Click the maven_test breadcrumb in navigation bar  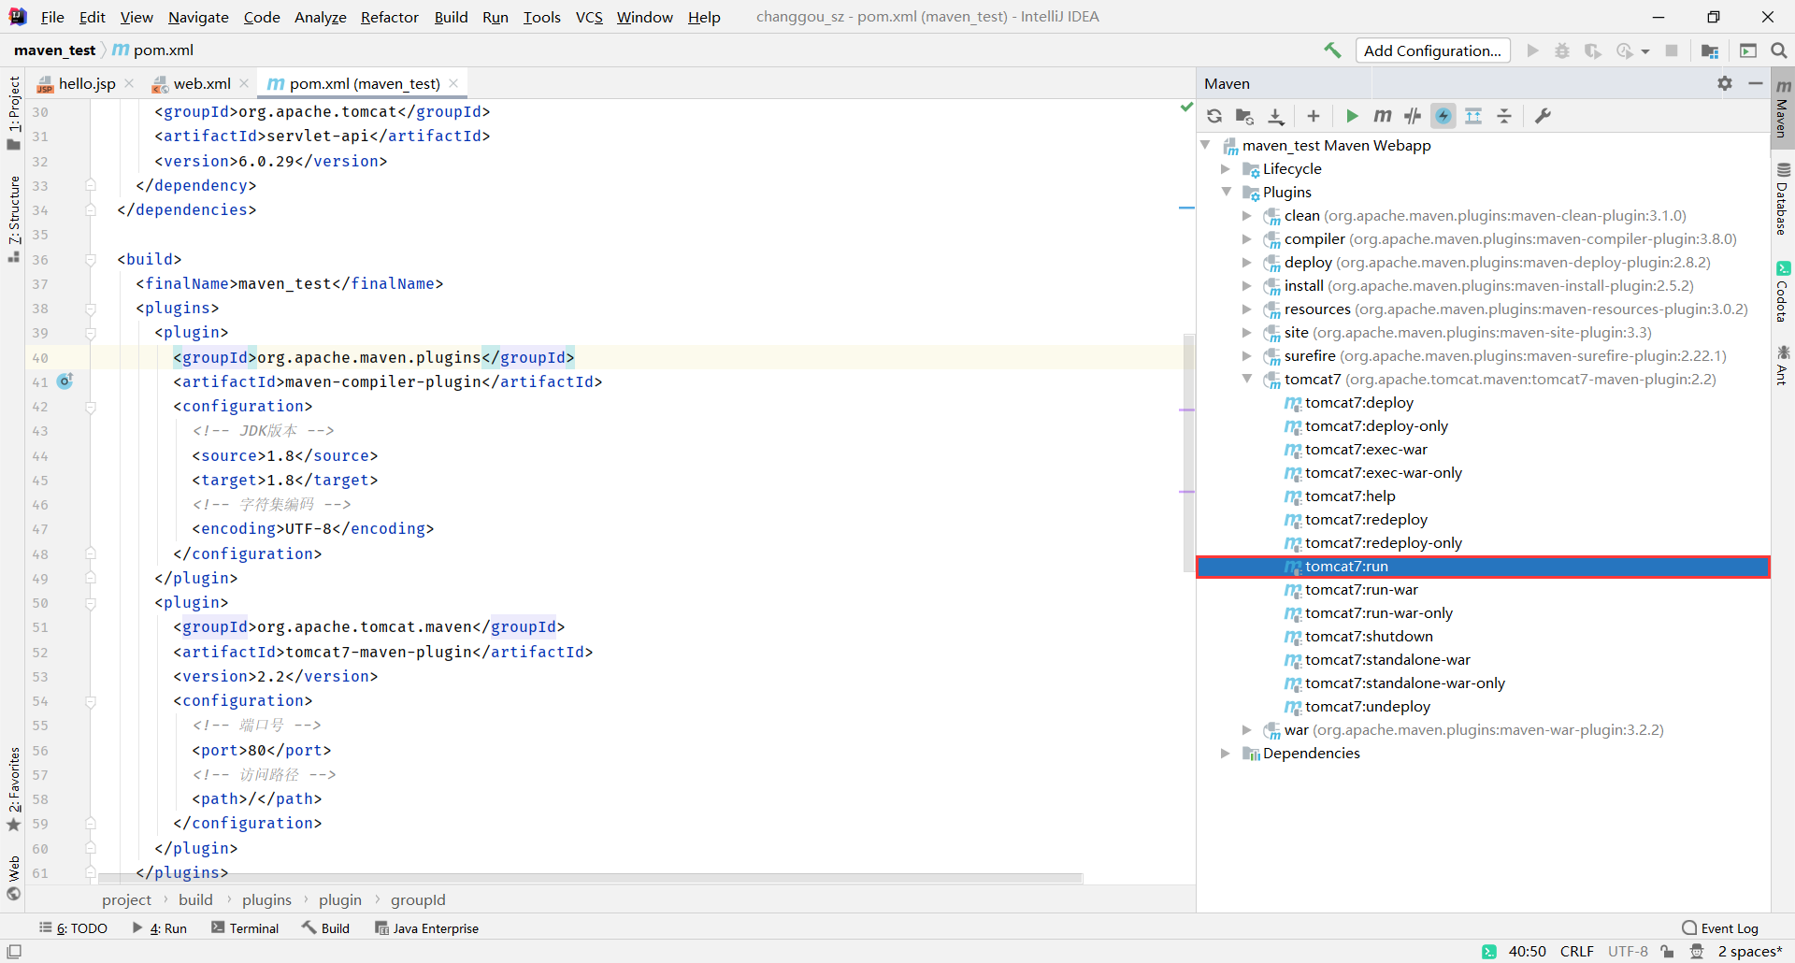point(54,50)
